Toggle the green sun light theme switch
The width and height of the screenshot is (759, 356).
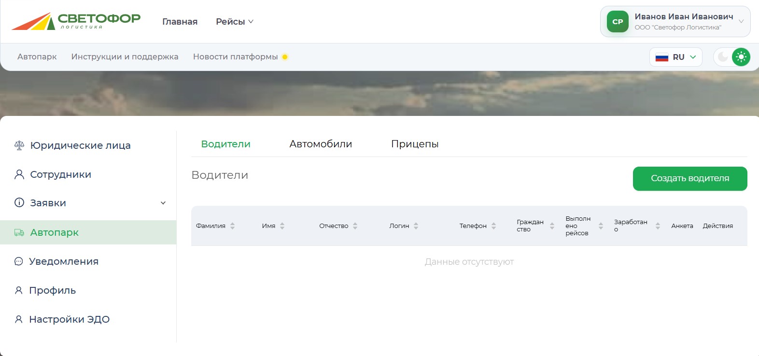click(x=741, y=57)
